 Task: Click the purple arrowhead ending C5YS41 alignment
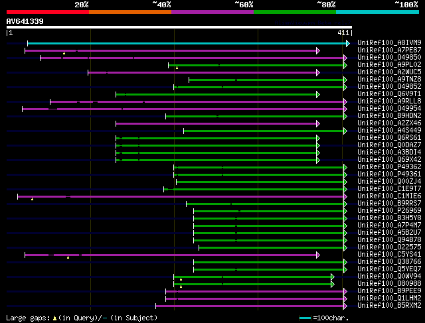[x=318, y=255]
